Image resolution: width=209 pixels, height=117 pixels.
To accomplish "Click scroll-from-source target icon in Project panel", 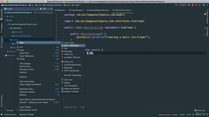I will click(x=41, y=9).
